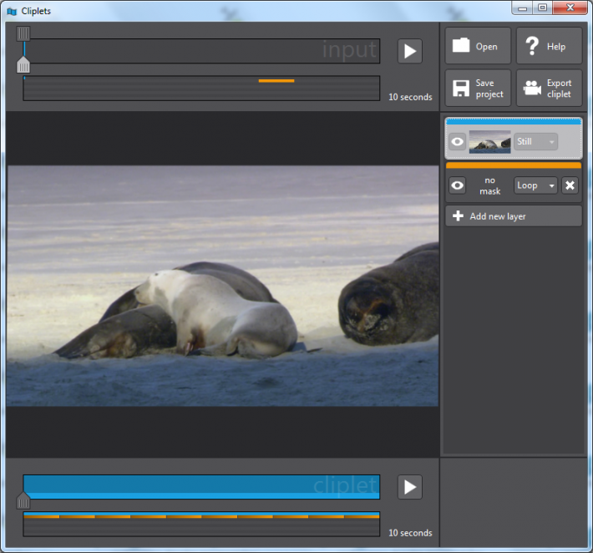Click the blue cliplet timeline bar
Screen dimensions: 593x553
201,487
